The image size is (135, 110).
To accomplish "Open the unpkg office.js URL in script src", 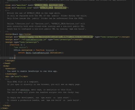I will click(56, 37).
